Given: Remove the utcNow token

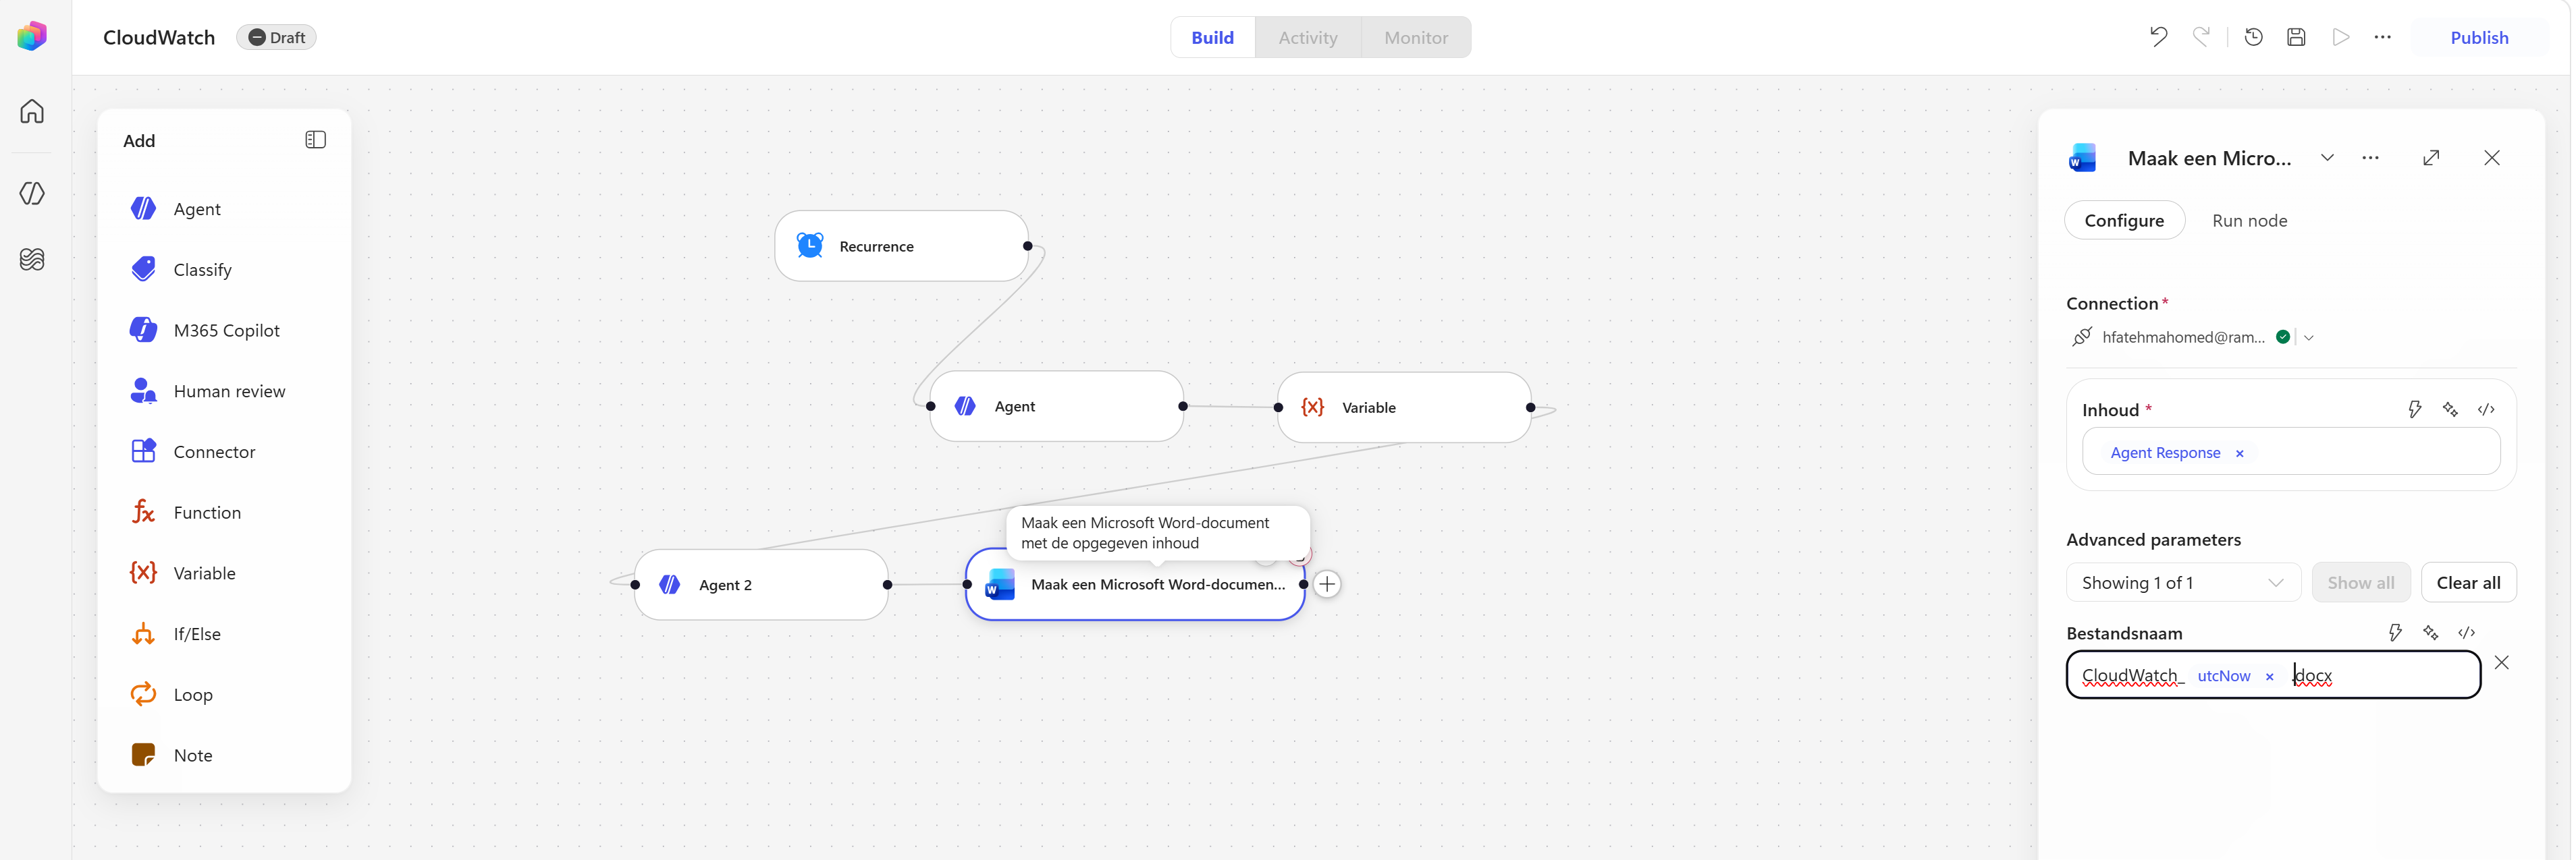Looking at the screenshot, I should pos(2269,677).
